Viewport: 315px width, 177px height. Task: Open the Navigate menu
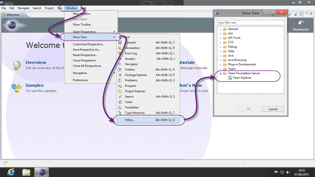coord(23,8)
